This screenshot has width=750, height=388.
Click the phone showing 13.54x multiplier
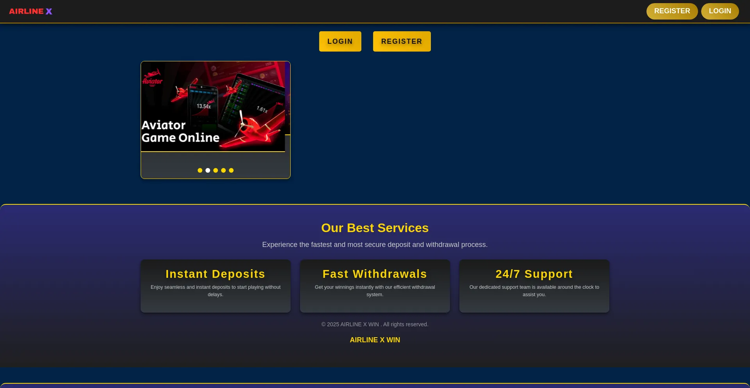(x=203, y=104)
